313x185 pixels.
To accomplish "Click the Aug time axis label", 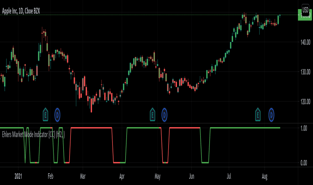I will (x=265, y=176).
